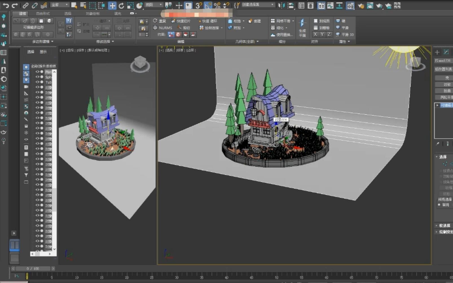The image size is (453, 283).
Task: Switch to the 填充 ribbon tab
Action: coord(118,14)
